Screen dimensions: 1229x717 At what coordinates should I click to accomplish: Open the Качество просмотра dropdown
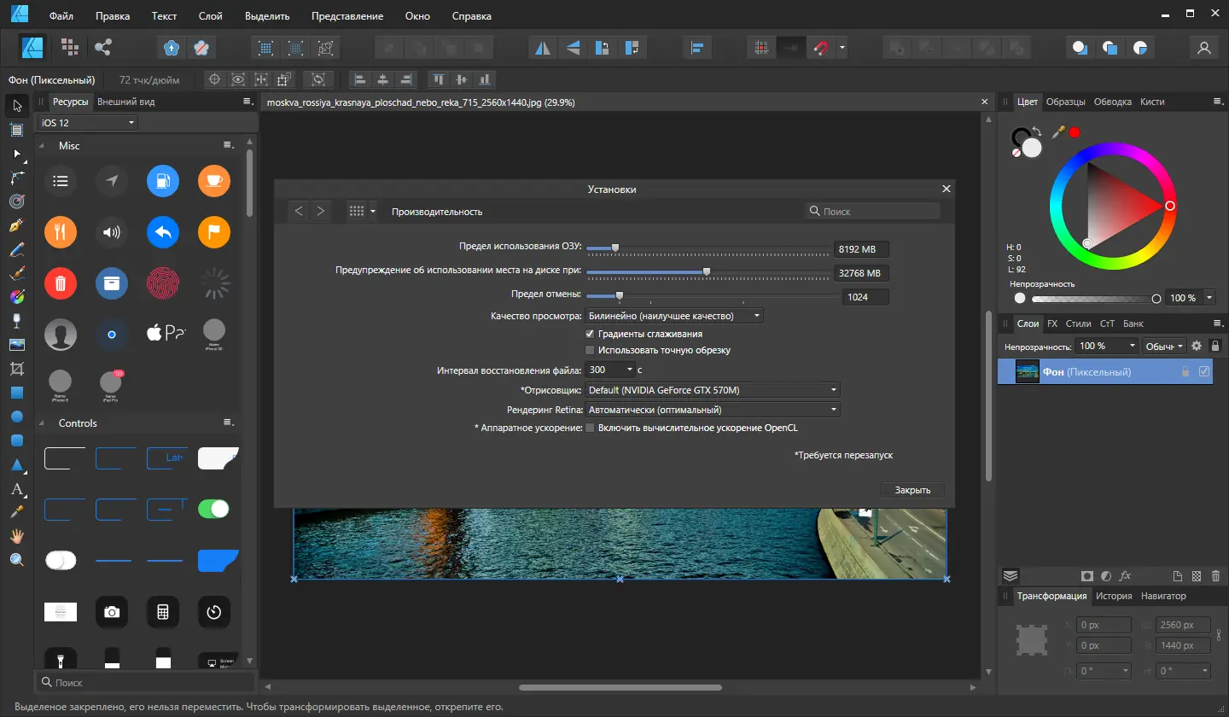tap(674, 316)
